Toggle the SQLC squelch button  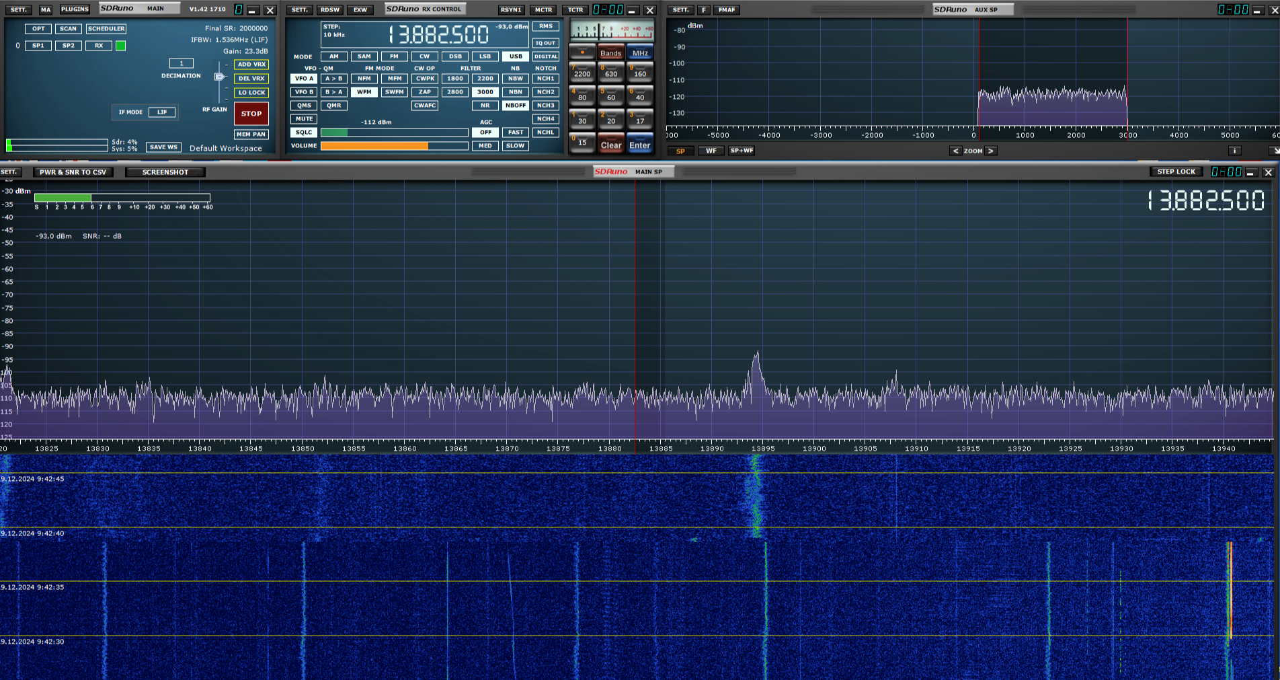(304, 133)
